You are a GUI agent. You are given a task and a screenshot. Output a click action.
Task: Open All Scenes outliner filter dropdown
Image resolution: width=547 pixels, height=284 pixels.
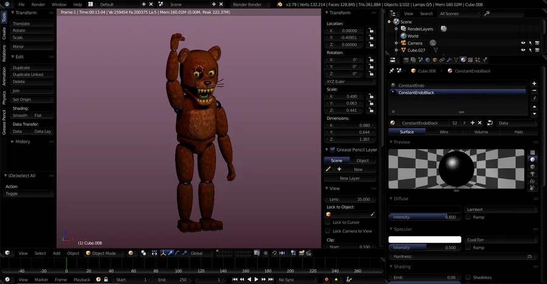459,13
